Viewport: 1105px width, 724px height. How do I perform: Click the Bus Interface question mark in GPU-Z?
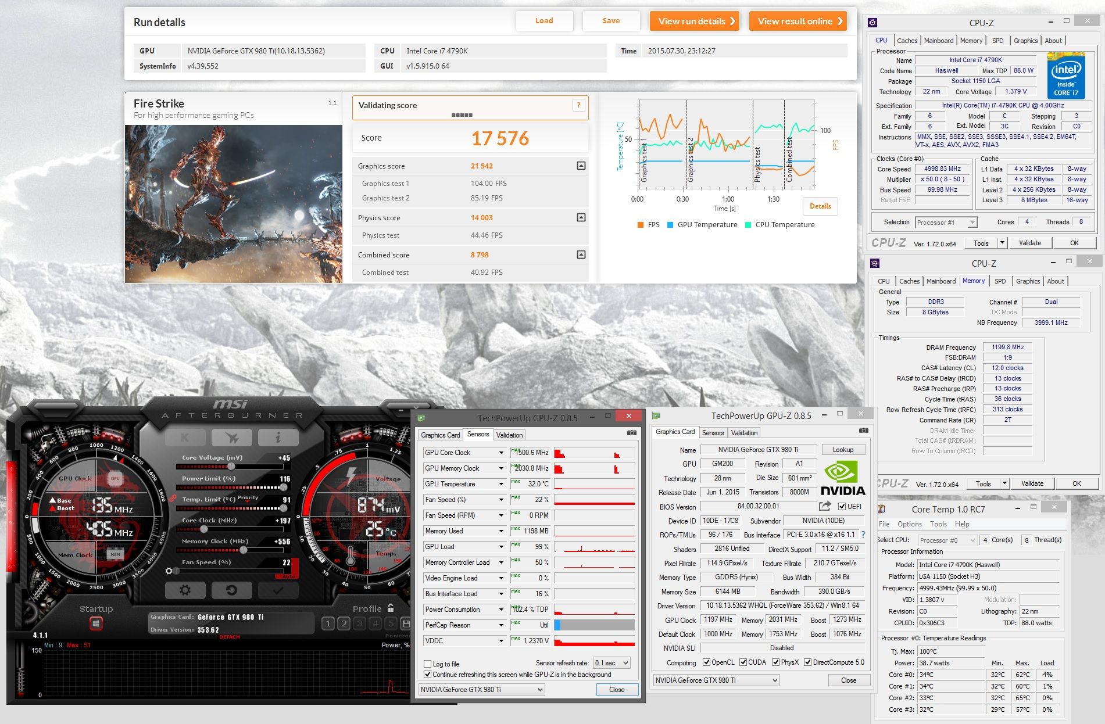click(863, 535)
